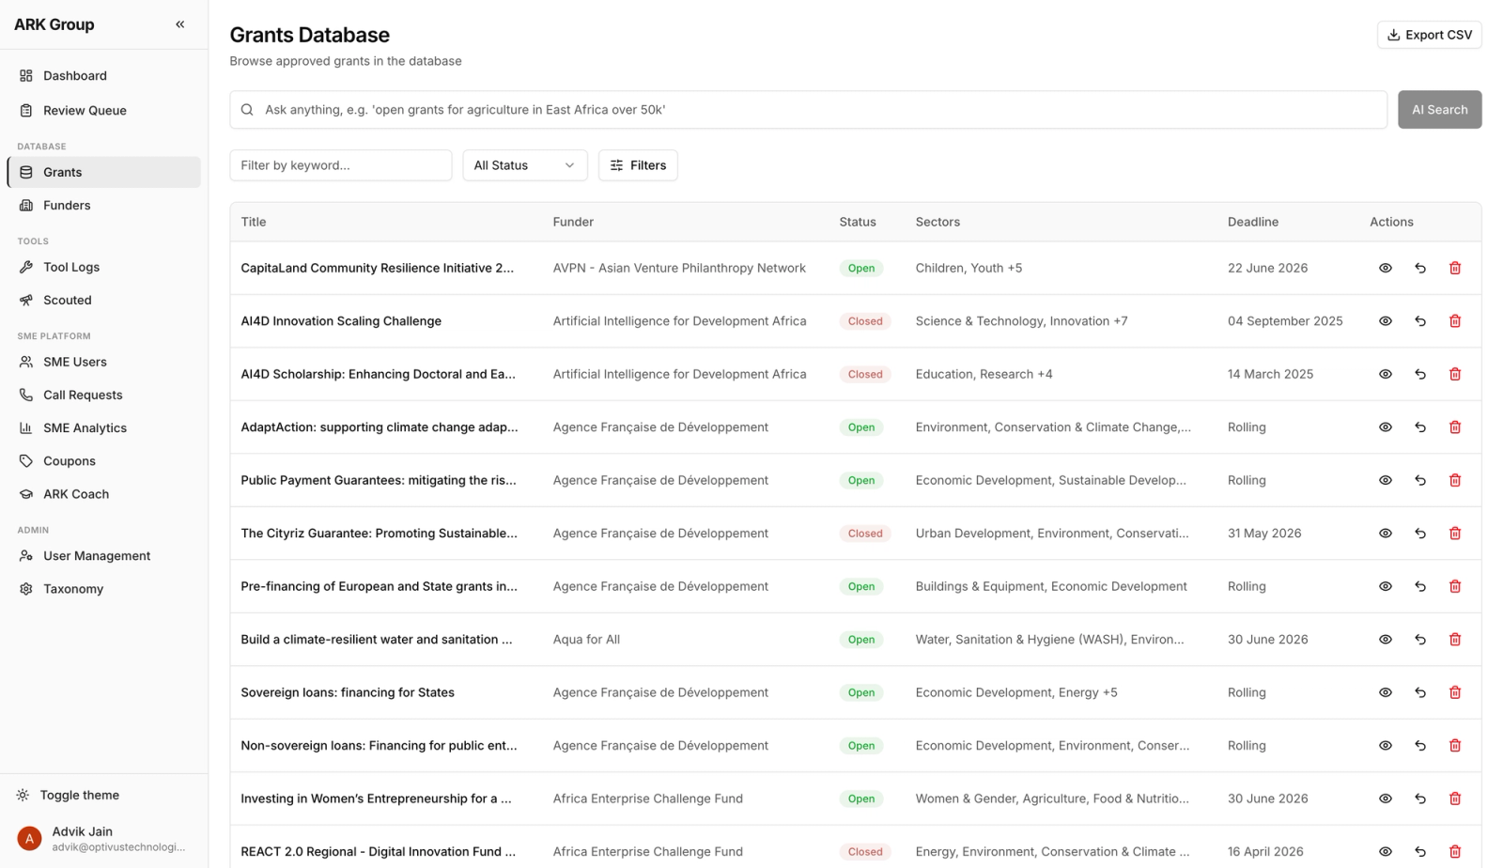Run the AI Search
Viewport: 1503px width, 868px height.
[1439, 110]
